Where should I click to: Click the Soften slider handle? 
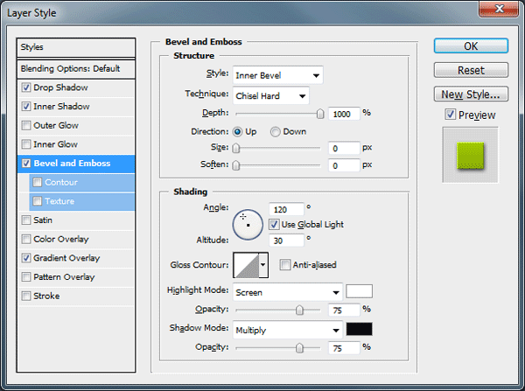[236, 165]
